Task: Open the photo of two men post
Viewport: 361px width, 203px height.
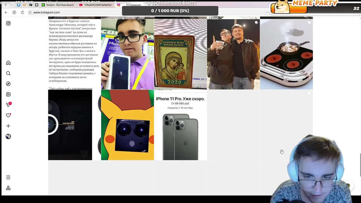Action: 233,54
